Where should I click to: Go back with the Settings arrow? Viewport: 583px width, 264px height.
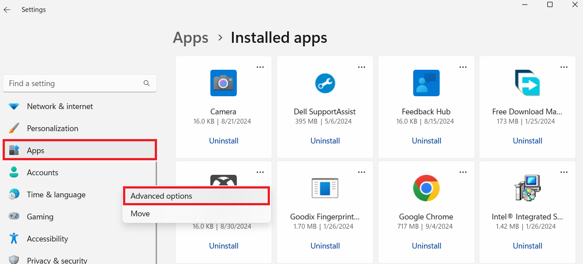coord(7,10)
